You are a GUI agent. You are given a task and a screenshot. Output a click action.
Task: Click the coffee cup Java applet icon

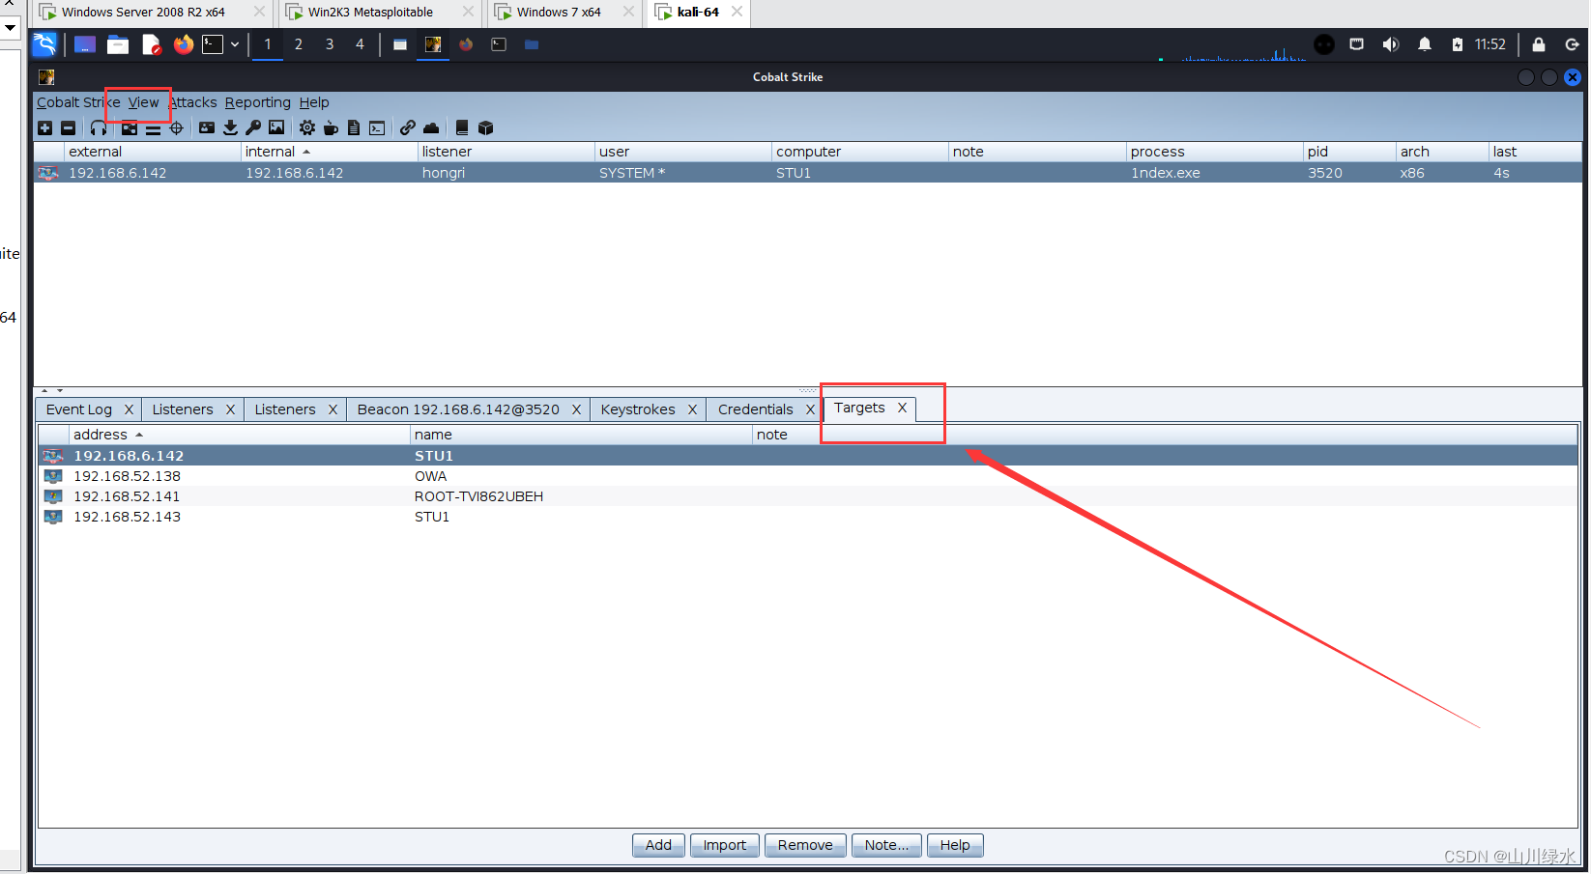(x=331, y=127)
